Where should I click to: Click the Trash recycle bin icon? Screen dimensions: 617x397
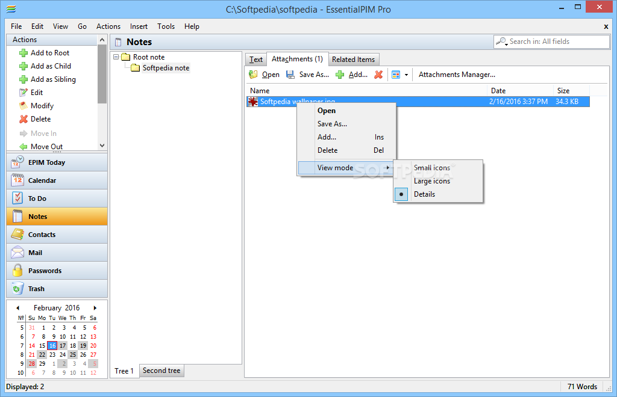[x=17, y=289]
